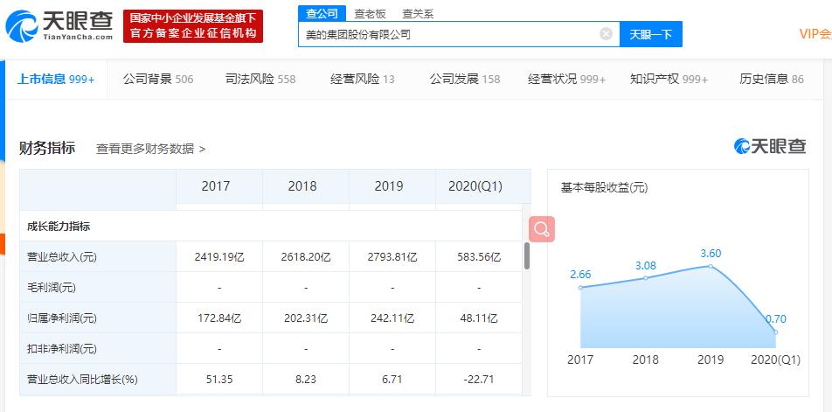This screenshot has height=412, width=832.
Task: Click the 2618.20亿 revenue cell
Action: pos(306,257)
